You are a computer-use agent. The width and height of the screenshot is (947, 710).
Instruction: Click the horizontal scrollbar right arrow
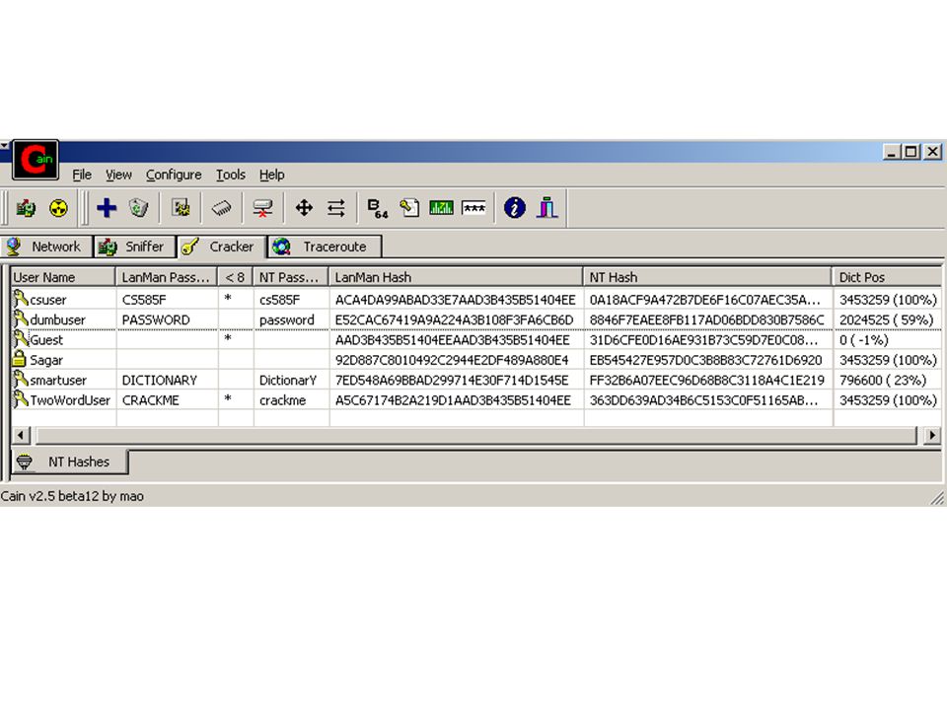point(932,435)
